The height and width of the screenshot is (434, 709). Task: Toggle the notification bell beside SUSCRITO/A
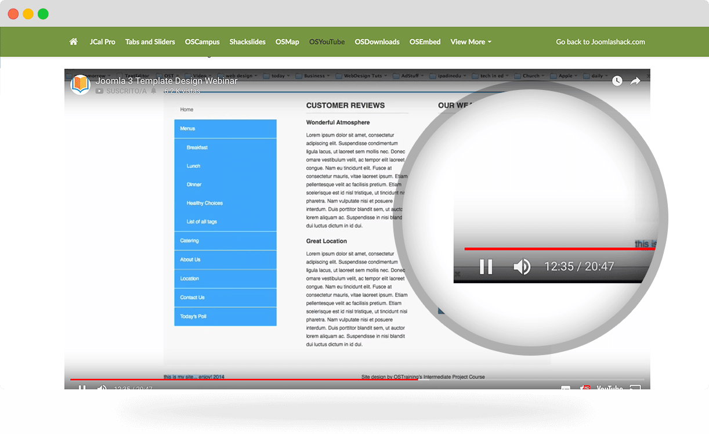(154, 91)
